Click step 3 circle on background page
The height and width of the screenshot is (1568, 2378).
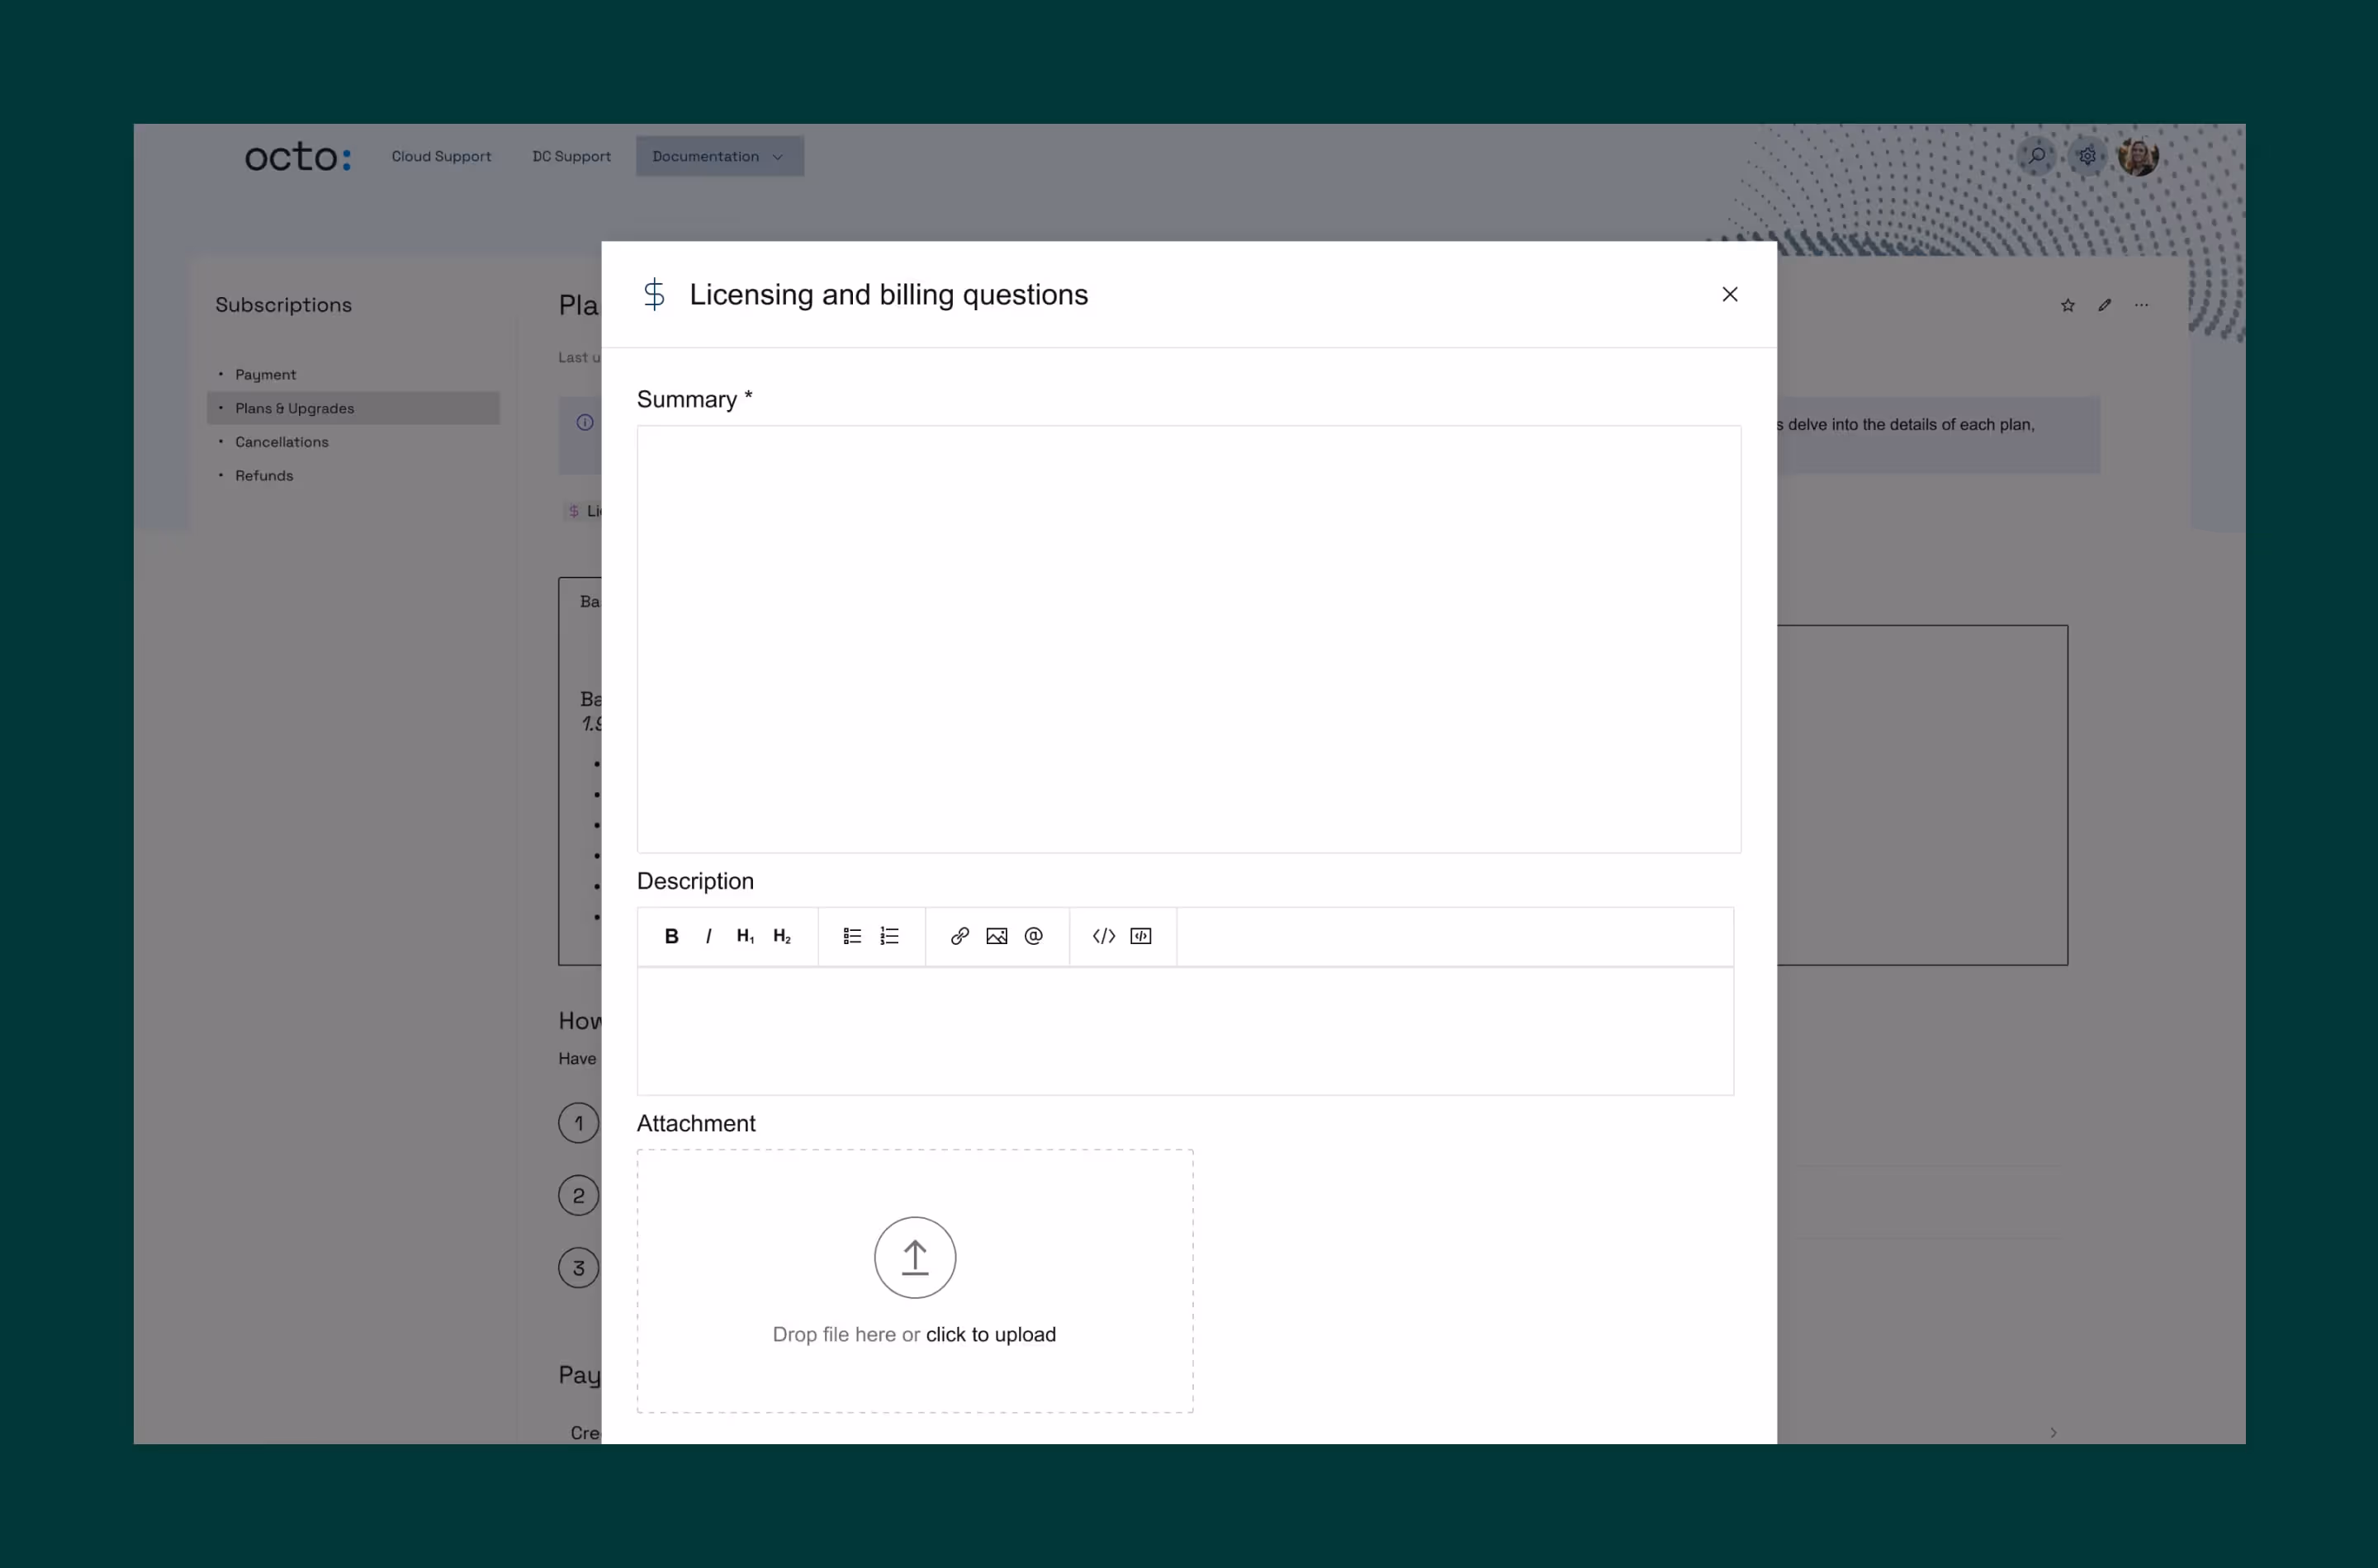coord(578,1268)
